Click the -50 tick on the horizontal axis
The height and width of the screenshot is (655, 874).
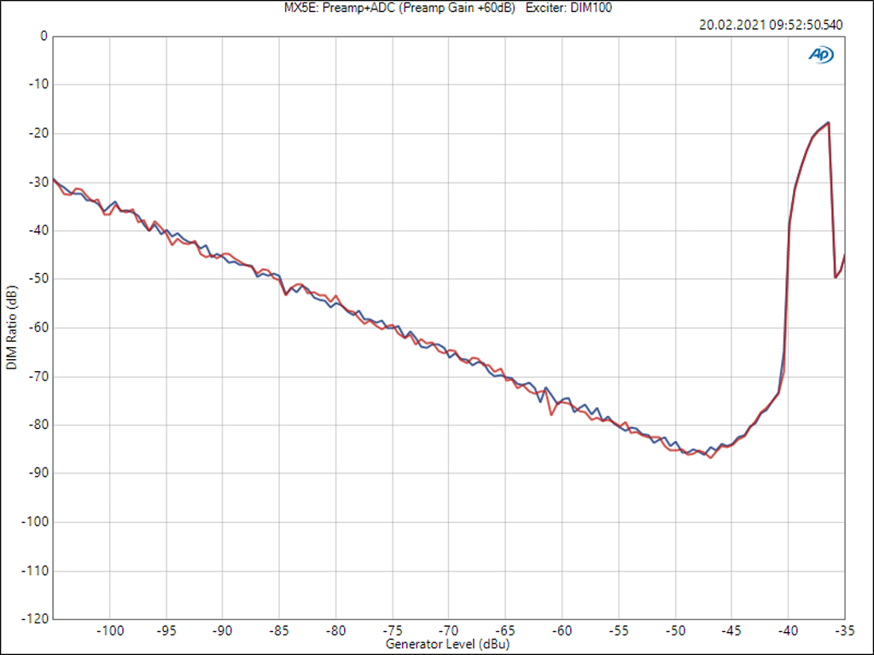coord(674,630)
